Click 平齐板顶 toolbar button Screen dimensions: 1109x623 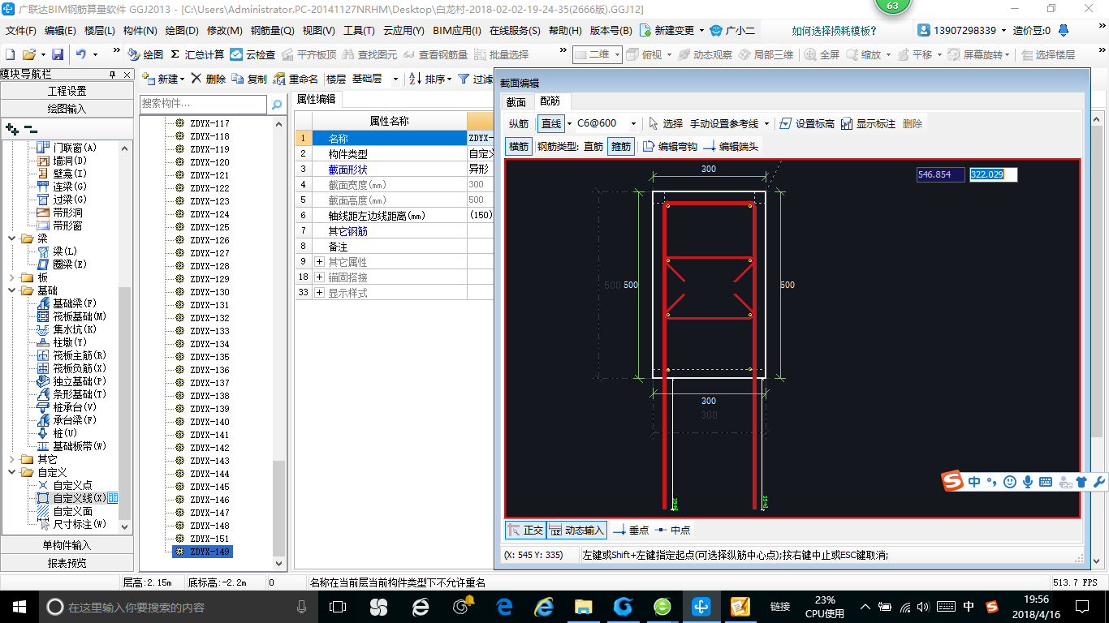click(x=309, y=54)
